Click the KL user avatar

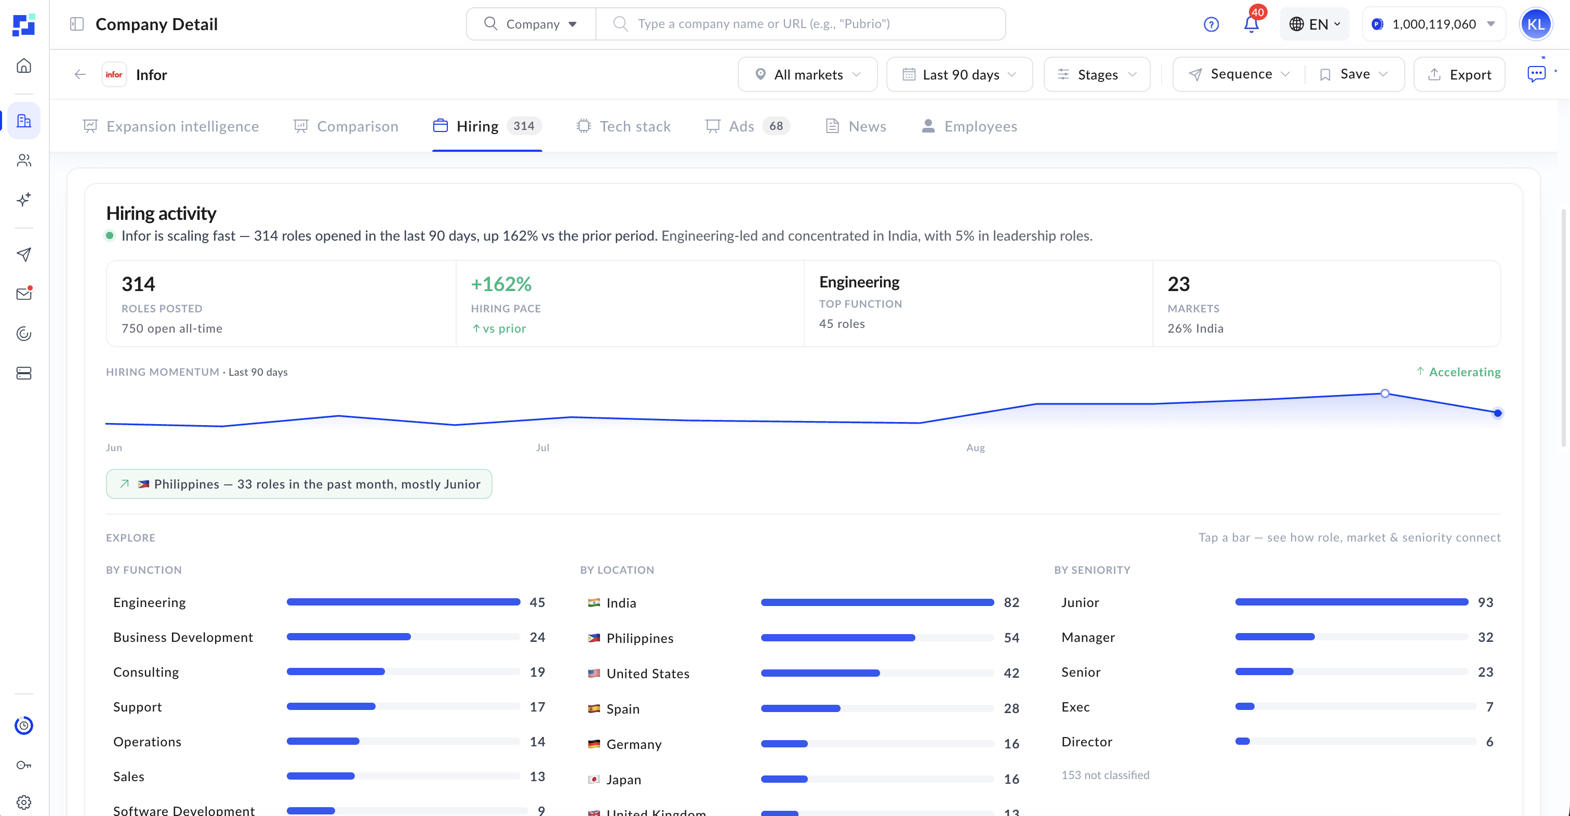[1536, 24]
